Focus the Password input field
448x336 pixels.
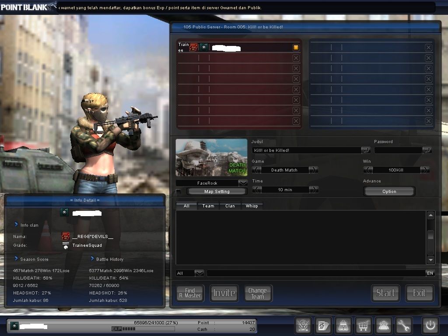399,150
